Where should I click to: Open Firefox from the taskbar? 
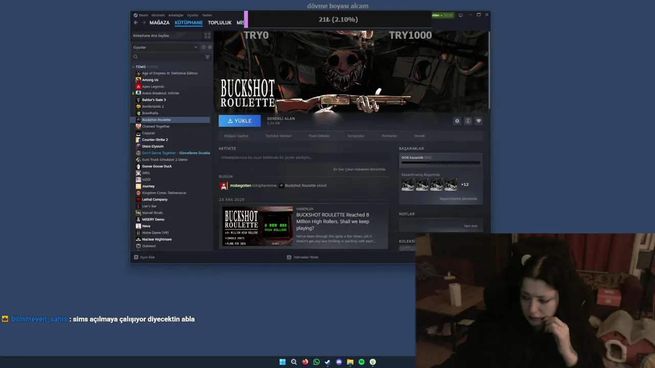pos(305,362)
